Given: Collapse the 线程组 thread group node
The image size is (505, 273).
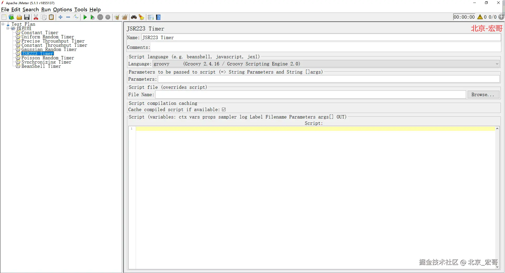Looking at the screenshot, I should (x=8, y=28).
